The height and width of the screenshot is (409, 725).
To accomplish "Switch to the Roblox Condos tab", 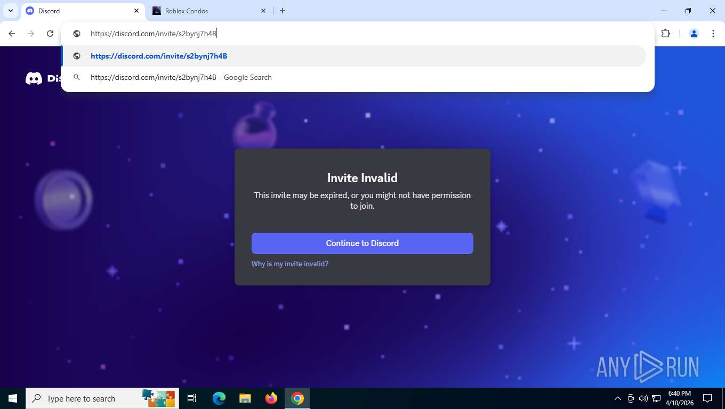I will (209, 11).
